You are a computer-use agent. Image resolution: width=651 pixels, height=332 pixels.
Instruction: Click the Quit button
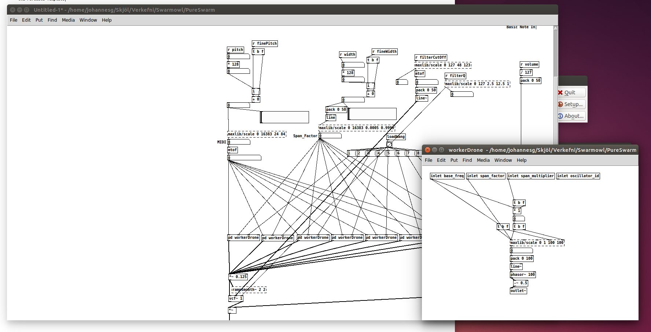(x=571, y=92)
